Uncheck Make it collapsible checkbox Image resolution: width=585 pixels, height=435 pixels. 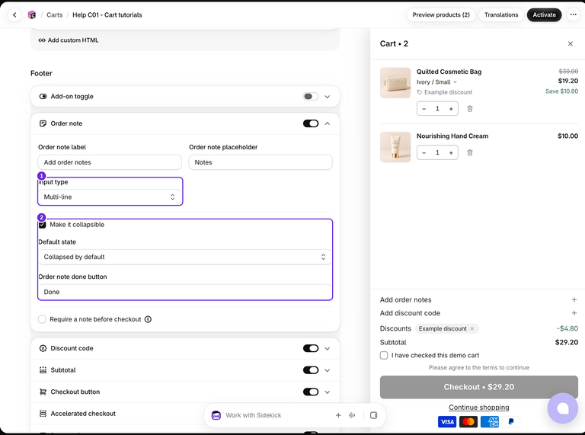click(x=42, y=225)
